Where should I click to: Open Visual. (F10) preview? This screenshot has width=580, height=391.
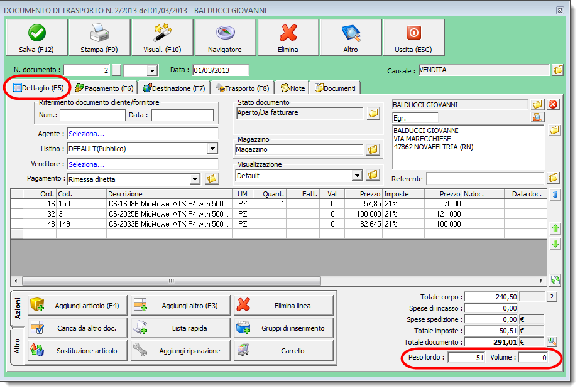coord(162,37)
